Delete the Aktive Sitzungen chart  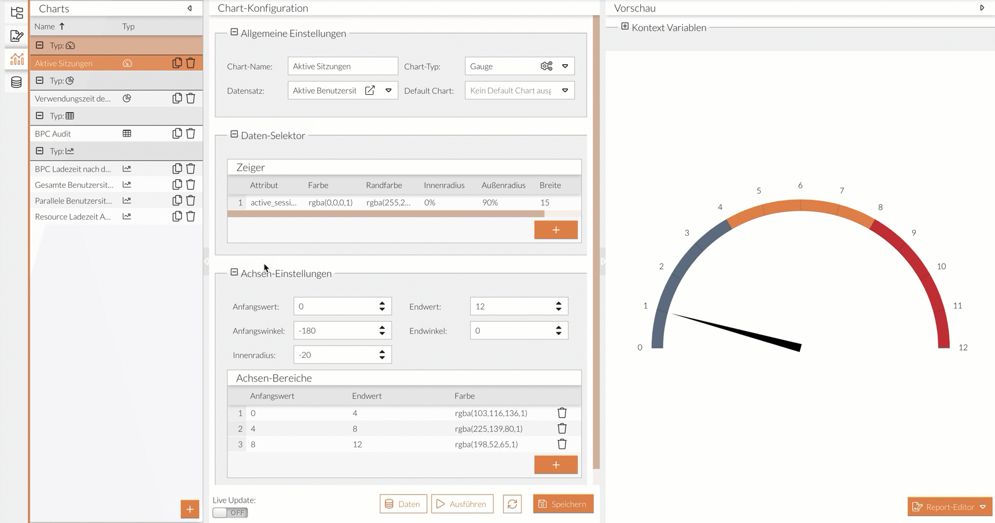[190, 63]
